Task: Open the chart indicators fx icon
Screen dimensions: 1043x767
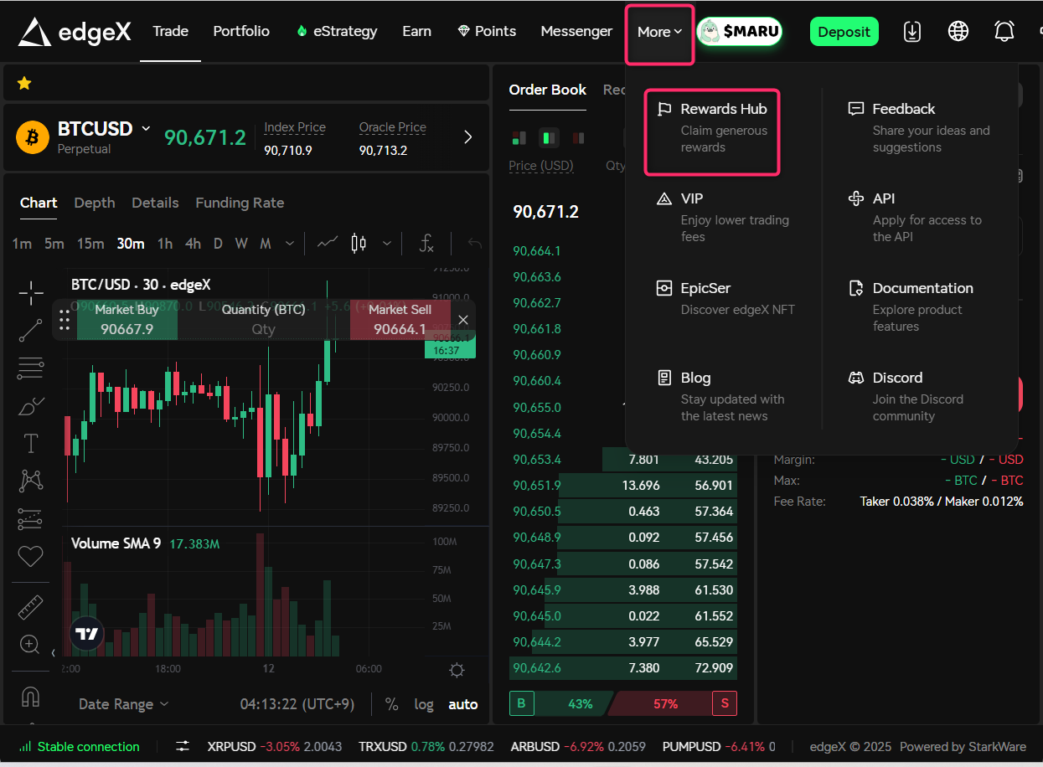Action: 426,244
